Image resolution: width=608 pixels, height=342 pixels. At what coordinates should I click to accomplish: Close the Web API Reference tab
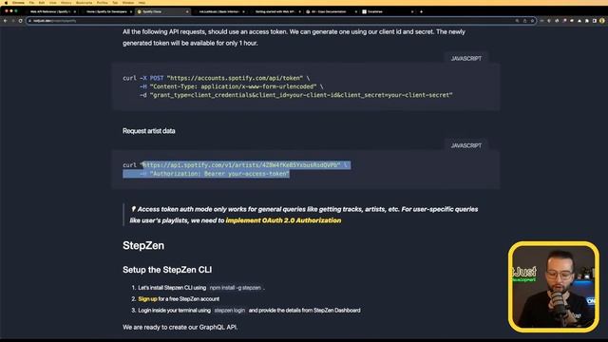click(x=75, y=11)
